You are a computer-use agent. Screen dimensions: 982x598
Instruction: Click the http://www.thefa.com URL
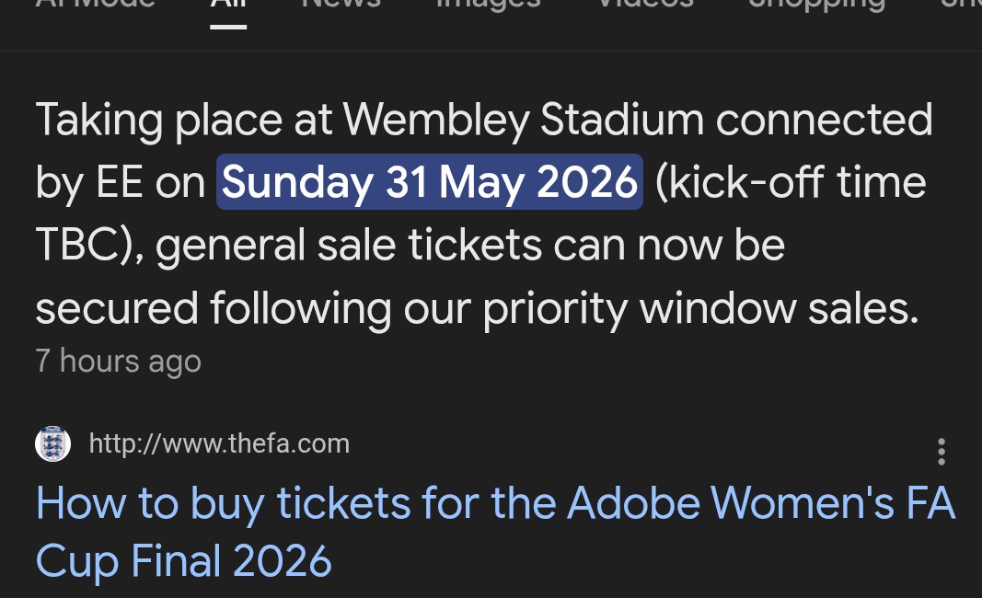[x=219, y=444]
